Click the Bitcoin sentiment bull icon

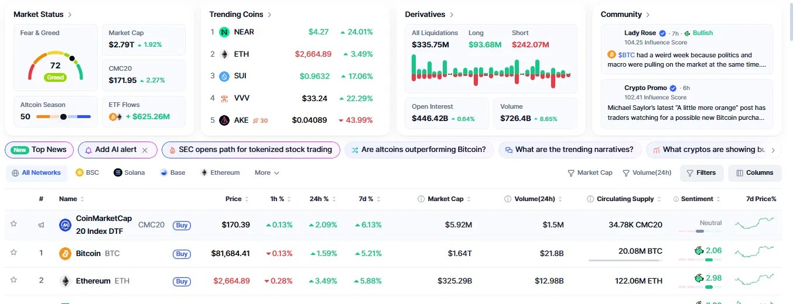click(699, 251)
